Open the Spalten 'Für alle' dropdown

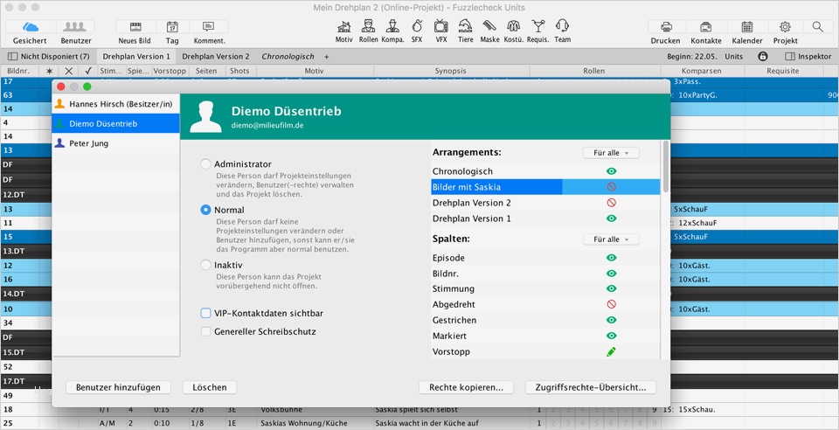611,239
